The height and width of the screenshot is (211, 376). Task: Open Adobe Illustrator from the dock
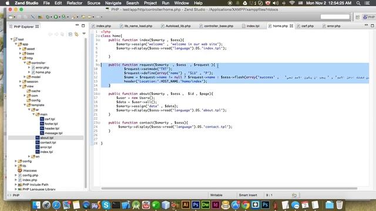pyautogui.click(x=186, y=205)
